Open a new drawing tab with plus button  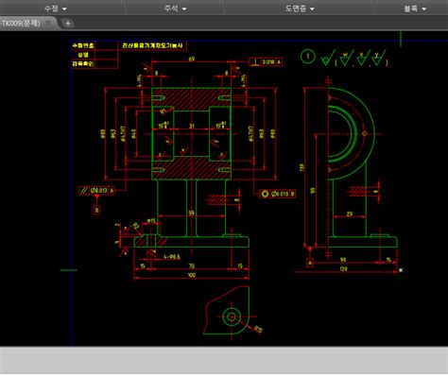click(x=68, y=24)
